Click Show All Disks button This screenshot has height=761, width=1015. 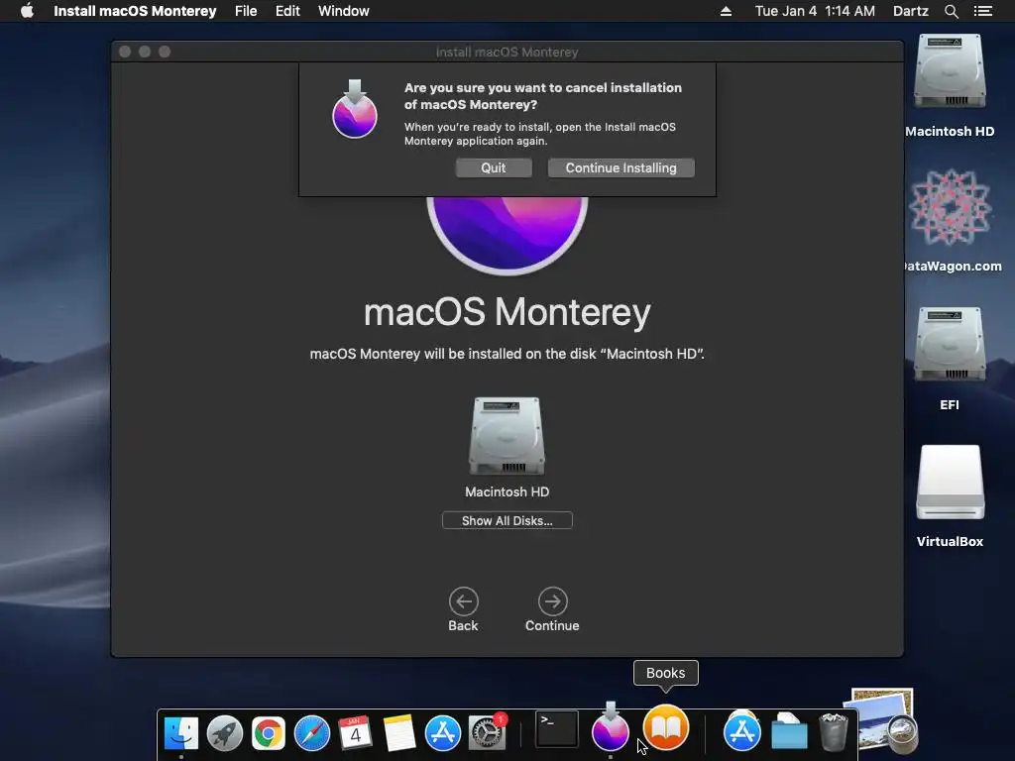click(x=507, y=520)
